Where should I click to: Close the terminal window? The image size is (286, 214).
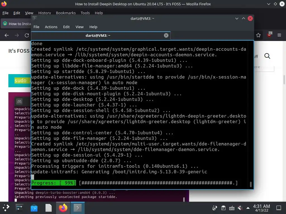point(250,18)
